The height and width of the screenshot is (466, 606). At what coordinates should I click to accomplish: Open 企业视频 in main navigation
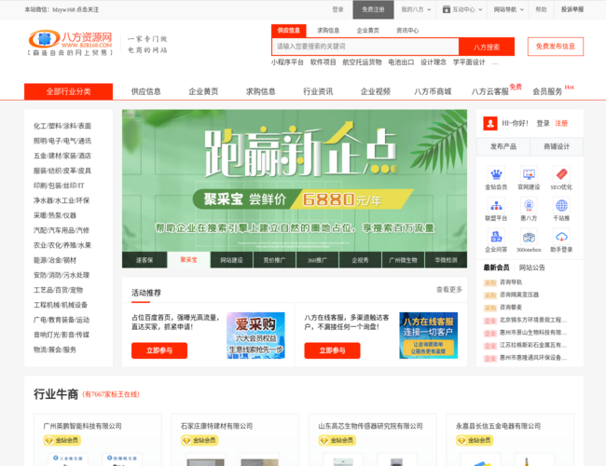click(x=376, y=91)
